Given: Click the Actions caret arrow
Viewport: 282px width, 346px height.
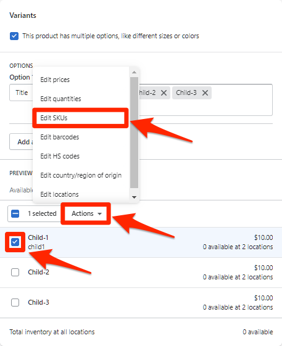Looking at the screenshot, I should (99, 214).
